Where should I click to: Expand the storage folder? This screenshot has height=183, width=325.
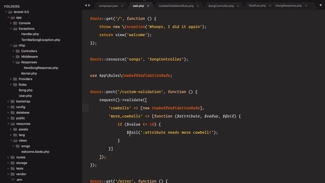pyautogui.click(x=8, y=163)
